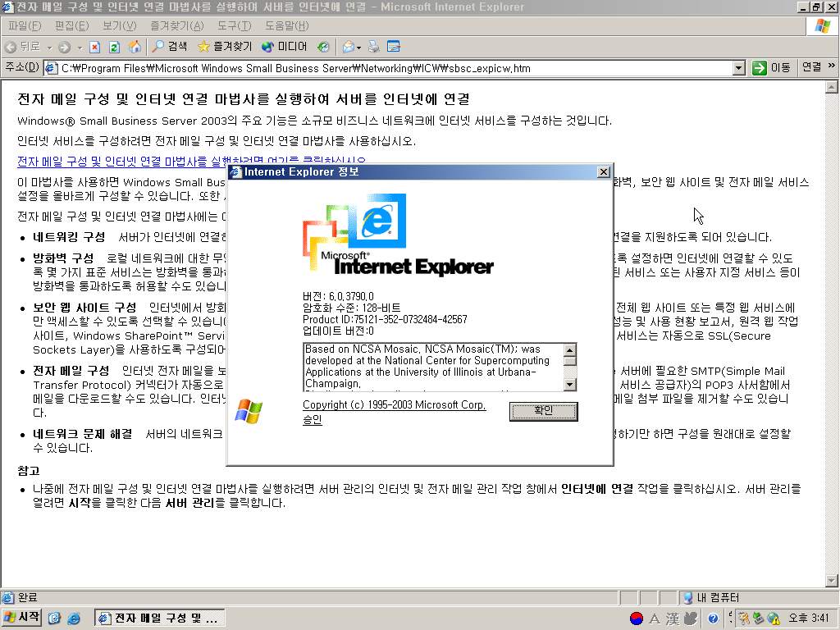Image resolution: width=840 pixels, height=630 pixels.
Task: Click the History toolbar icon
Action: pyautogui.click(x=323, y=47)
